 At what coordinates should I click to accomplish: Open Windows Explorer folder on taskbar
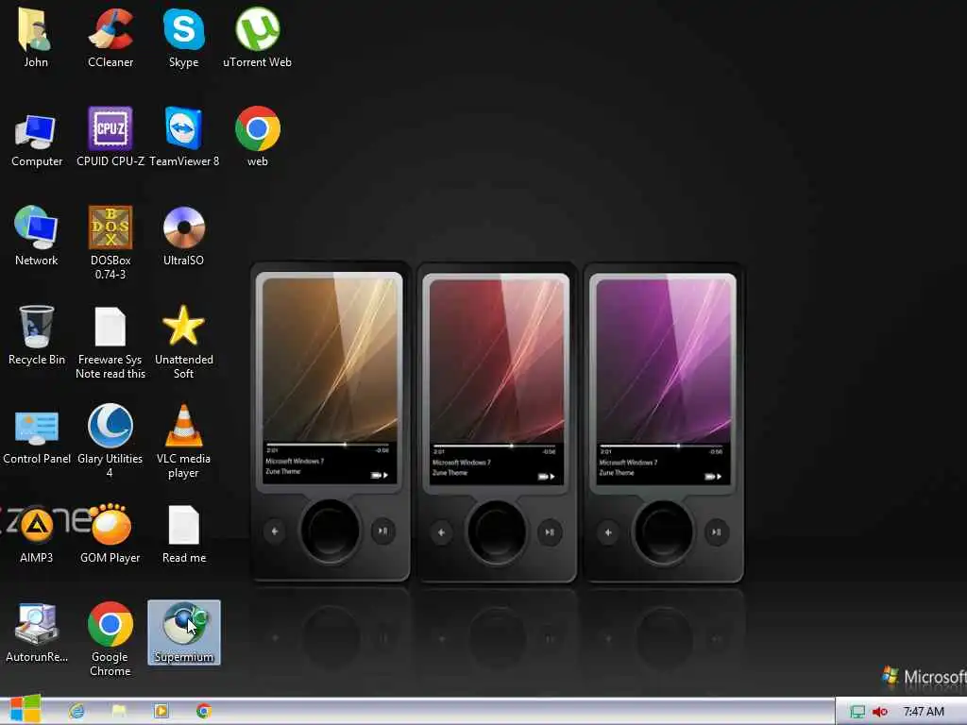click(119, 711)
